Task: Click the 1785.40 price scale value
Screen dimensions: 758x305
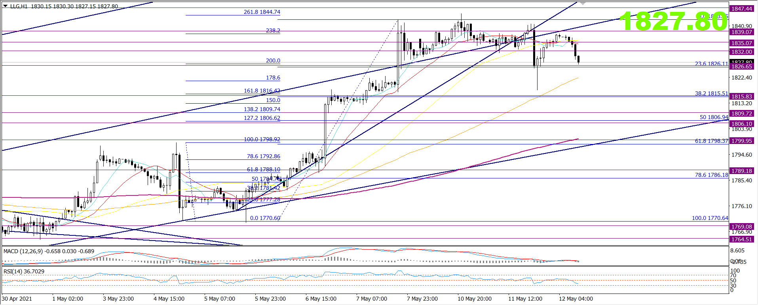Action: click(742, 180)
